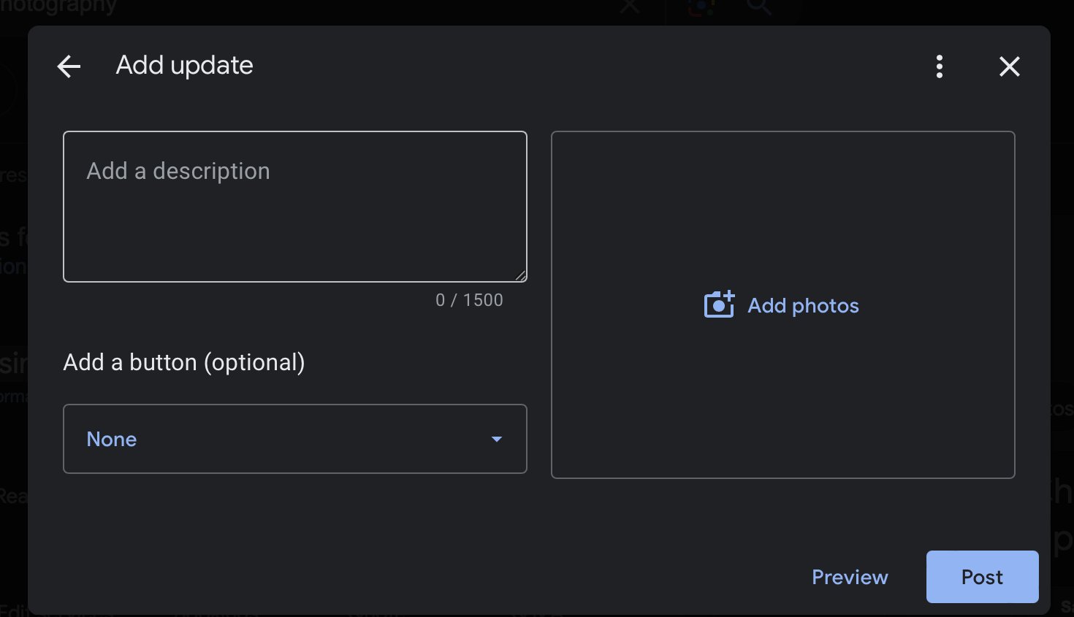Click the Add update title header
This screenshot has height=617, width=1074.
(183, 65)
